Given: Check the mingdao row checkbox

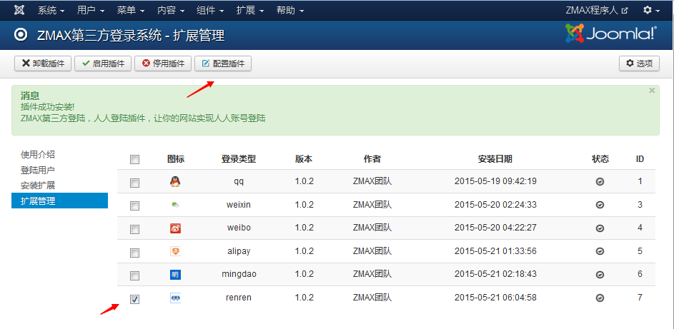Looking at the screenshot, I should point(134,275).
